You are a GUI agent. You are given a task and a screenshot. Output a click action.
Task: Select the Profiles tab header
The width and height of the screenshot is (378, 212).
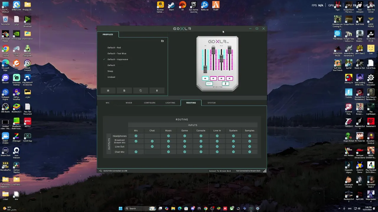click(108, 34)
